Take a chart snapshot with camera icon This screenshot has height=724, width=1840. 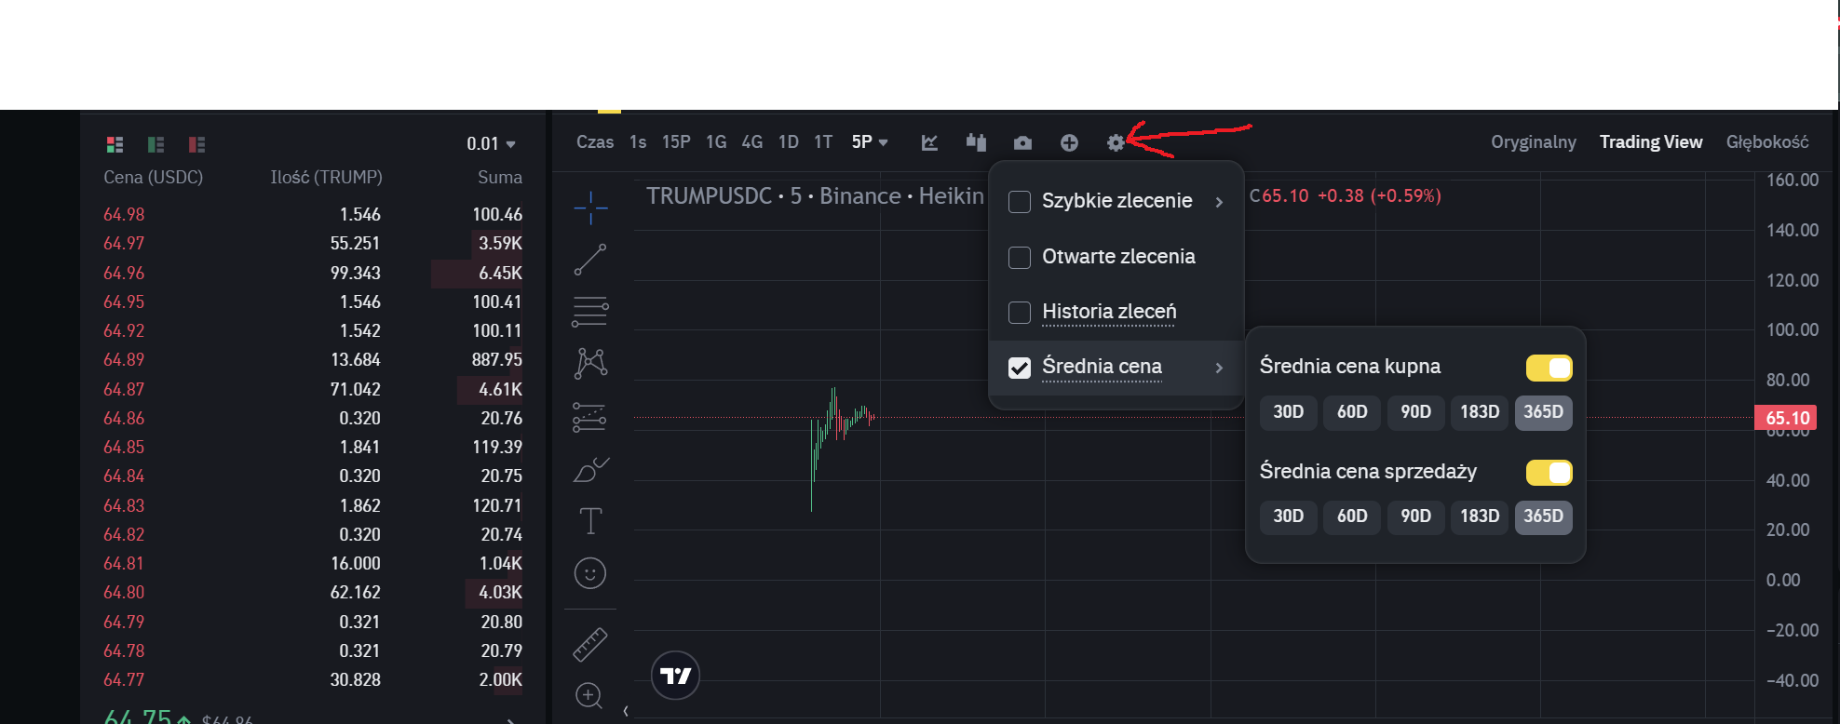[1022, 142]
